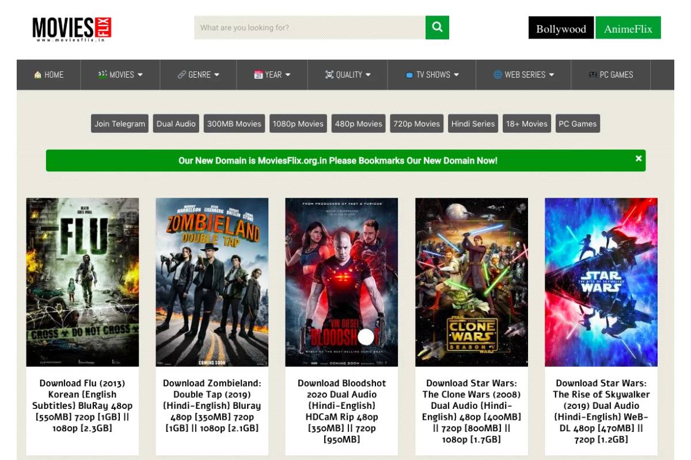
Task: Click the Join Telegram button
Action: 120,124
